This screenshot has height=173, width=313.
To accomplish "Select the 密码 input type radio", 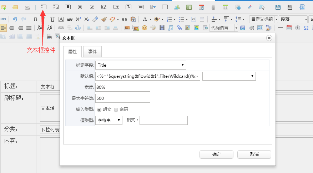I will point(116,110).
